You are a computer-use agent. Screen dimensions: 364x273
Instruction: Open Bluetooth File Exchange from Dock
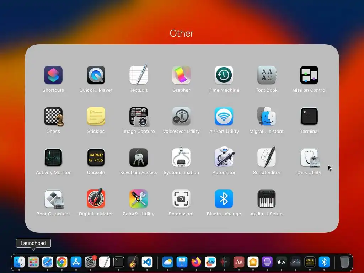click(x=324, y=262)
